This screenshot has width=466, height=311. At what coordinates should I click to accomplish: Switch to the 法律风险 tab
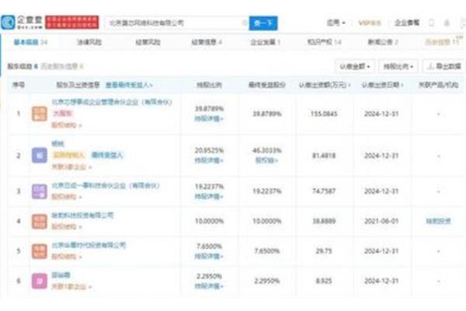[89, 42]
